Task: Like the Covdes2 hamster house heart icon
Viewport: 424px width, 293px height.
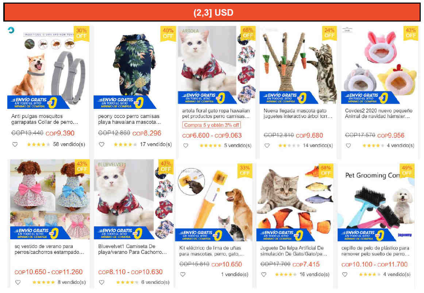Action: pos(348,146)
